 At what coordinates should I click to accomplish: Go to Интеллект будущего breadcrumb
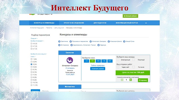pos(37,28)
